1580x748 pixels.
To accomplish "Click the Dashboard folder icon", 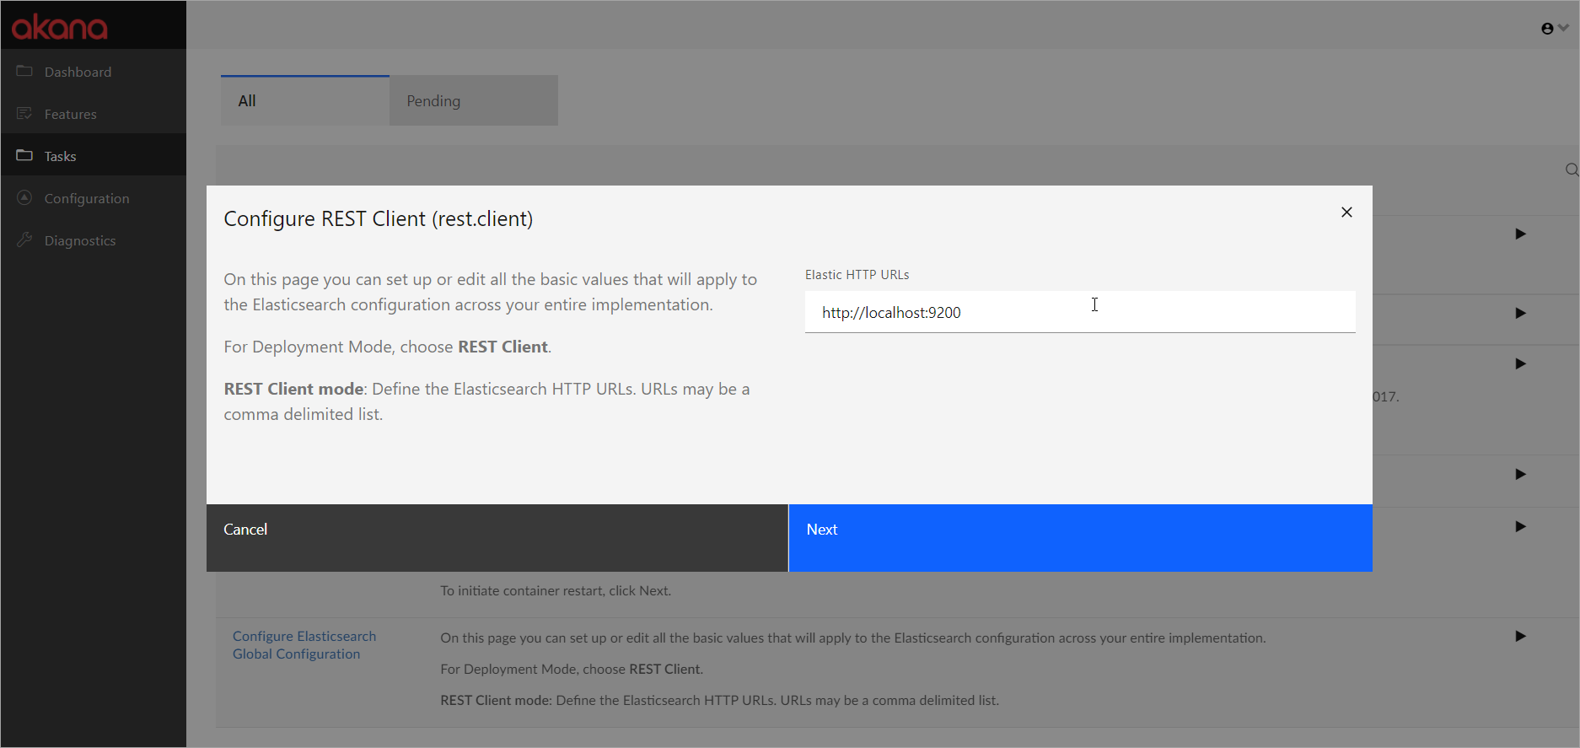I will coord(24,71).
